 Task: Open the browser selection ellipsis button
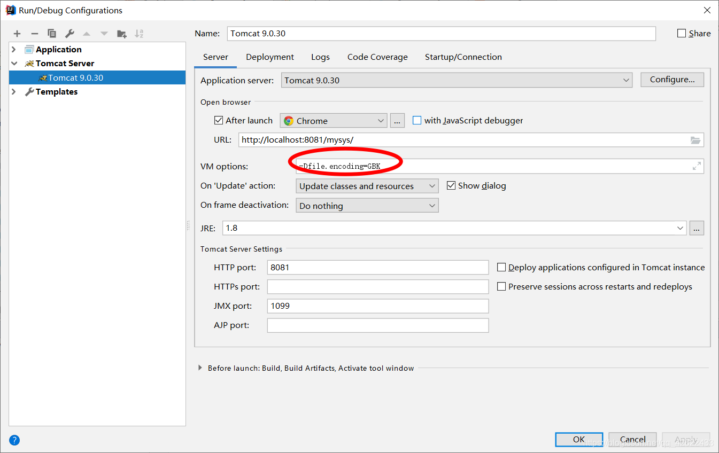[x=397, y=121]
